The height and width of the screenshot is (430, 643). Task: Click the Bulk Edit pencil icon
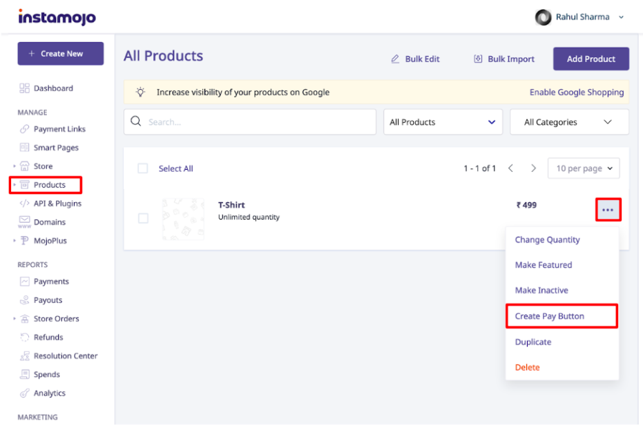pyautogui.click(x=395, y=59)
